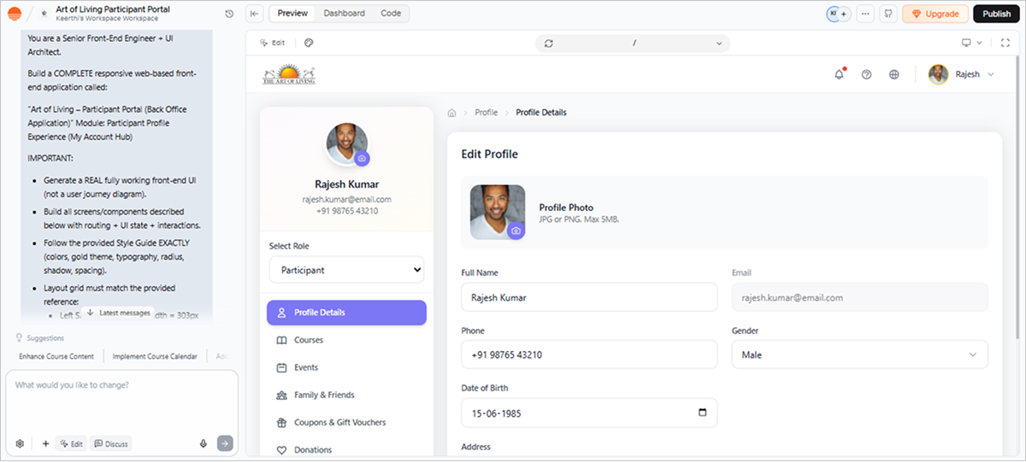The image size is (1026, 462).
Task: Choose Implement Course Calendar suggestion
Action: pos(155,356)
